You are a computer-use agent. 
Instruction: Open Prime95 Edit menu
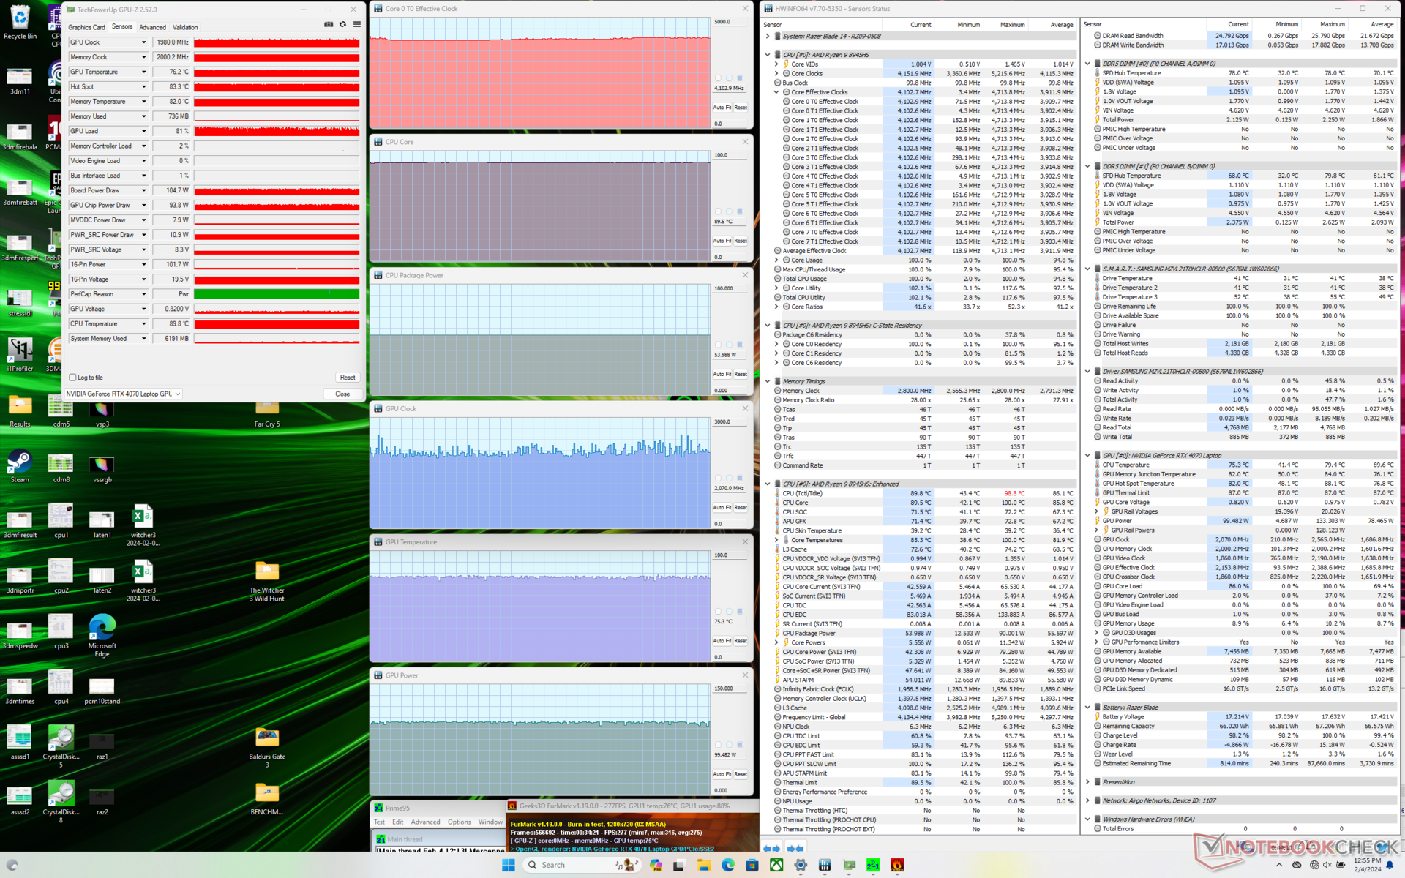click(397, 822)
